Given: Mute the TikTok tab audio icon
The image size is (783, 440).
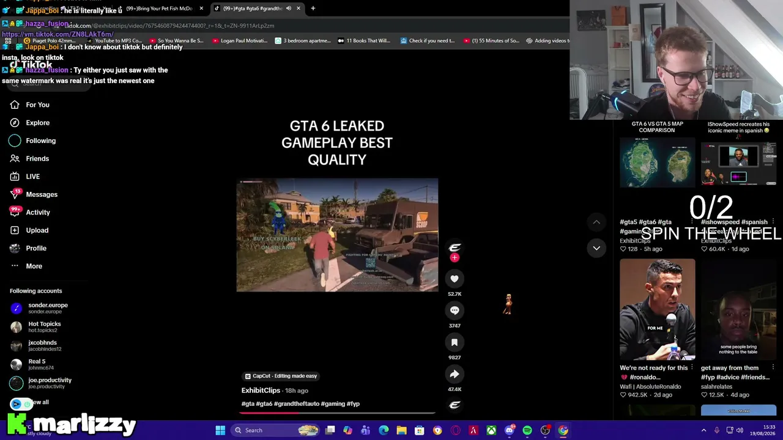Looking at the screenshot, I should pyautogui.click(x=288, y=9).
